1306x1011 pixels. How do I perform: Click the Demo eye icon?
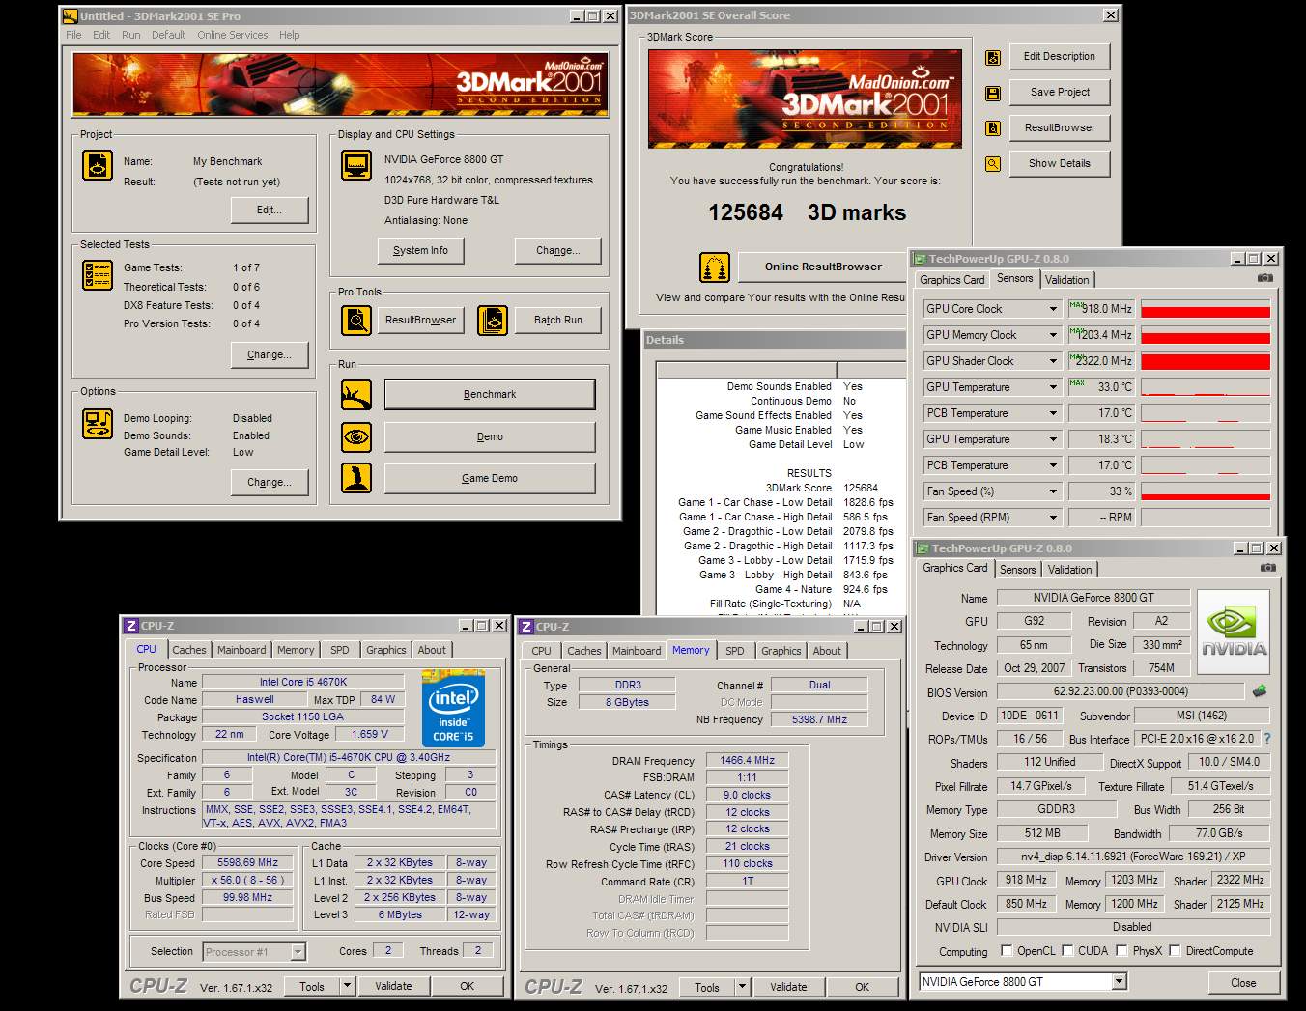356,436
